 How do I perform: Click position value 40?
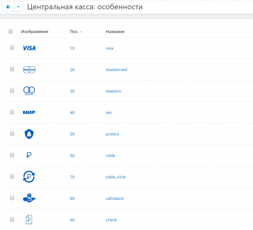click(x=72, y=113)
